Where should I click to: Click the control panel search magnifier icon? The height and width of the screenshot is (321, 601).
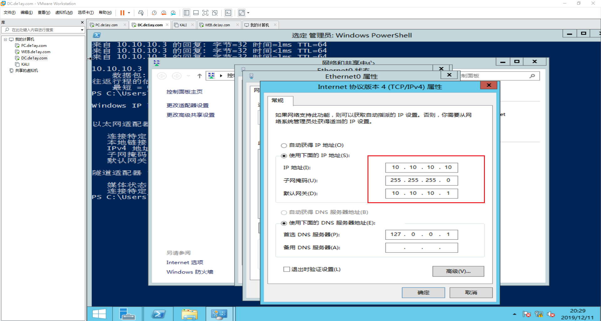click(x=532, y=76)
